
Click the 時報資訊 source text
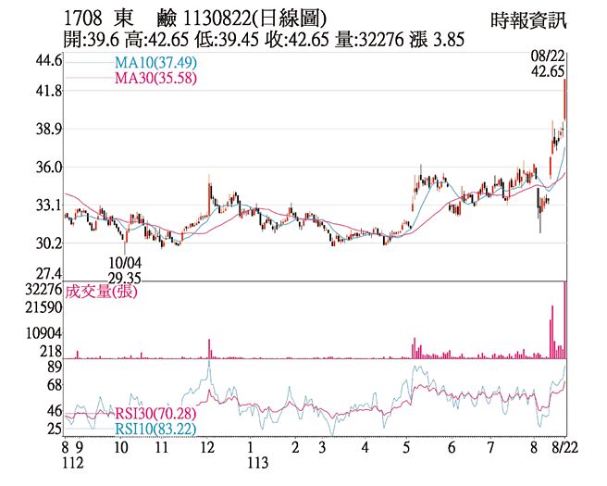pos(529,18)
